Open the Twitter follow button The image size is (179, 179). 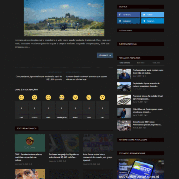coord(152,15)
